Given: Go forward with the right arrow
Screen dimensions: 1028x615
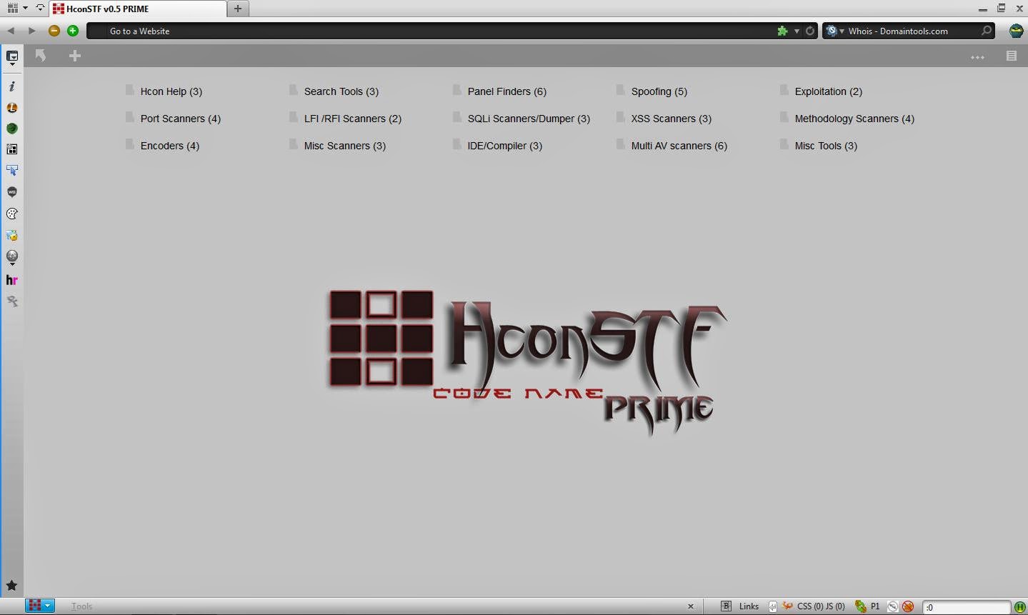Looking at the screenshot, I should pos(31,31).
